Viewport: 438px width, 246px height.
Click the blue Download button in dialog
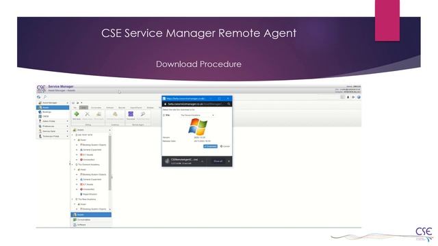[x=210, y=146]
